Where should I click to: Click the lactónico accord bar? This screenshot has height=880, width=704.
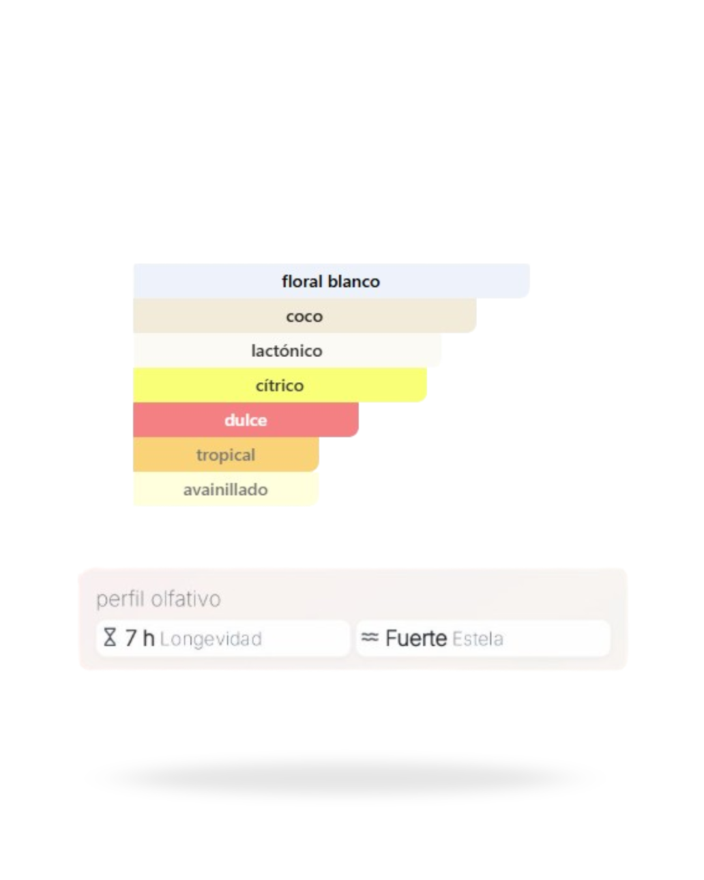287,351
